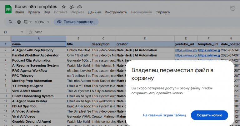
Task: Open the Данные menu
Action: 94,12
